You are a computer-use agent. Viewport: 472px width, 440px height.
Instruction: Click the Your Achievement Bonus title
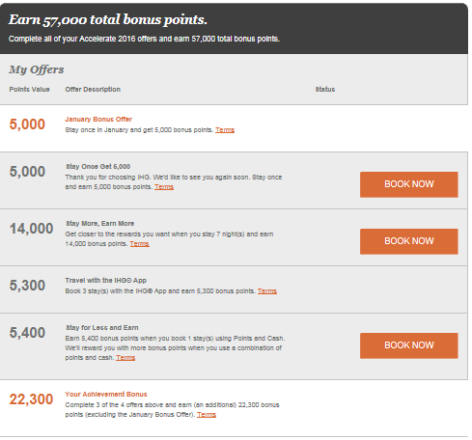tap(106, 394)
